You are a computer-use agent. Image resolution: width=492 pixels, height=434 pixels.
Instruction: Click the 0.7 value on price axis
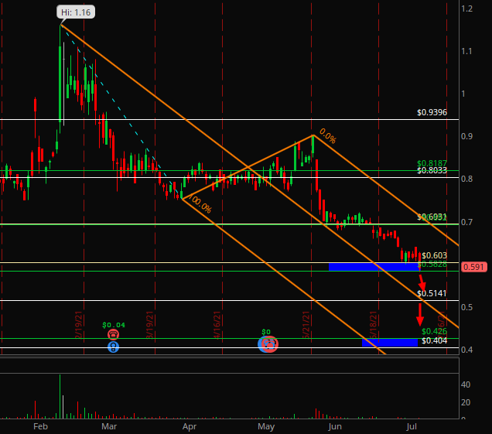[x=466, y=222]
